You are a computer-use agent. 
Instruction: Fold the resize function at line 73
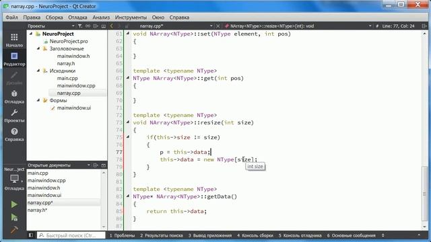point(128,122)
